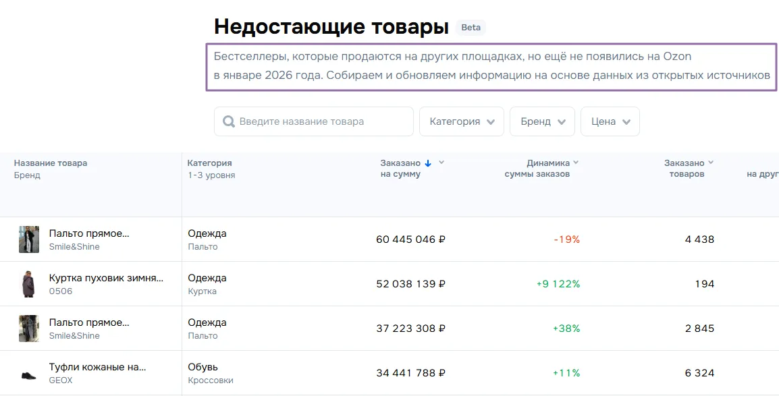Image resolution: width=779 pixels, height=396 pixels.
Task: Open thumbnail of third row Пальто product
Action: (x=29, y=329)
